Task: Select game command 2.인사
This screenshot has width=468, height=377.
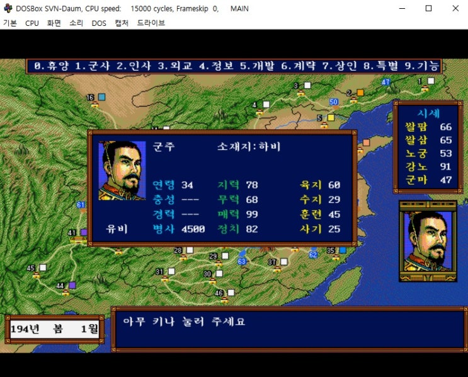Action: pos(134,66)
